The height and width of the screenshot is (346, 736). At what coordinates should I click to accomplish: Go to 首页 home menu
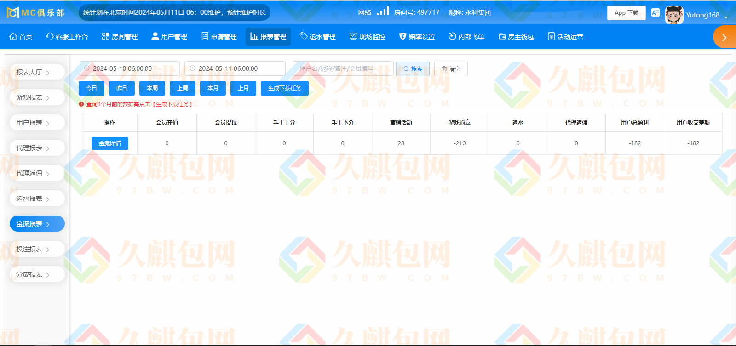click(21, 37)
